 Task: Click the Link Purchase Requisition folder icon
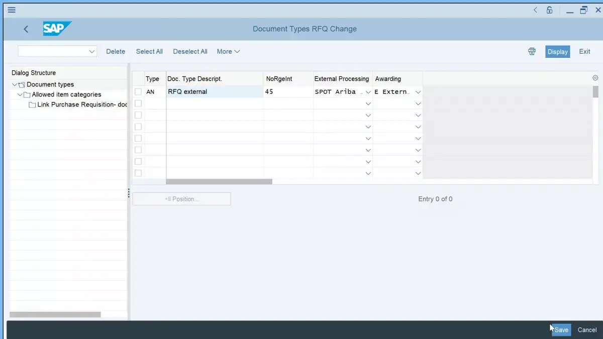[x=32, y=105]
